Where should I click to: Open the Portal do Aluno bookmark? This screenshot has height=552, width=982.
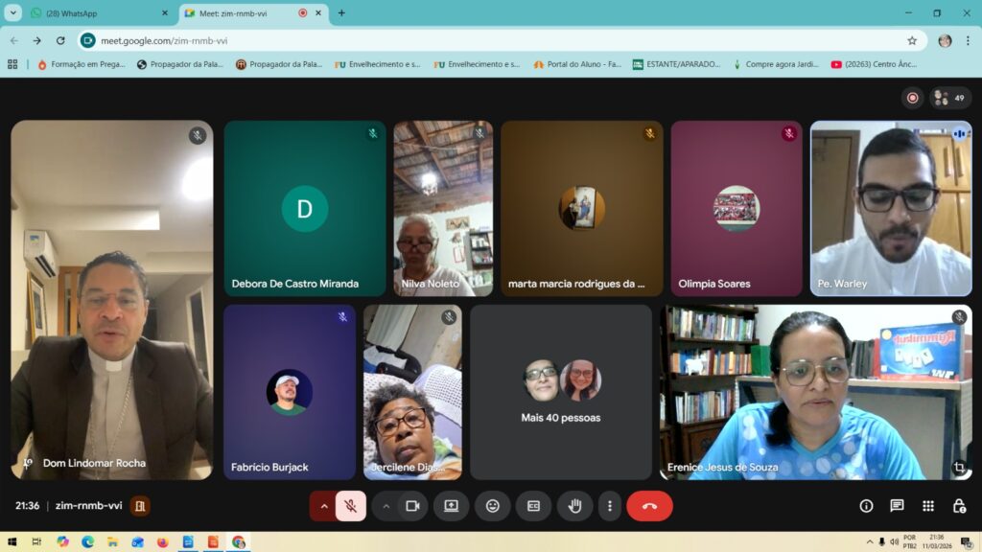click(x=577, y=64)
